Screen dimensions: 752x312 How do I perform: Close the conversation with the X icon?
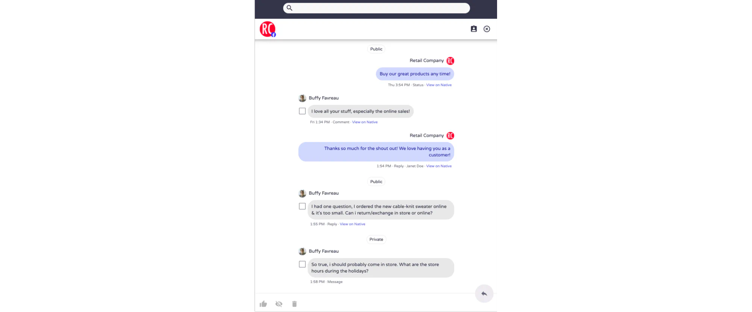click(x=487, y=29)
